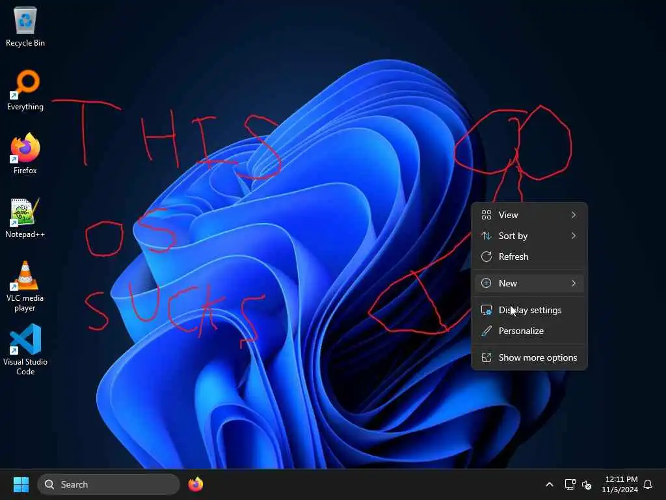Click the "Notepad++" label text
Screen dimensions: 666x500
click(25, 234)
